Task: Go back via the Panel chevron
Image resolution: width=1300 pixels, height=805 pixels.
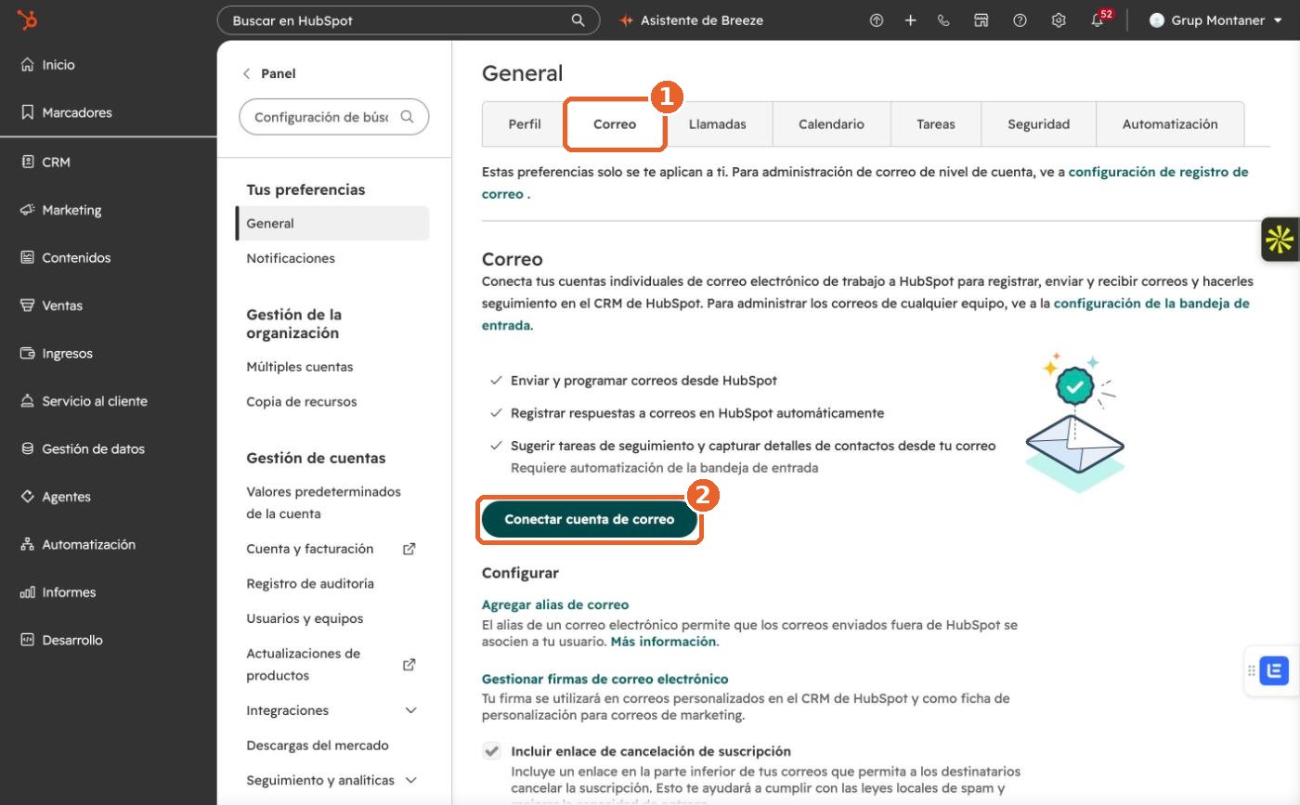Action: tap(246, 73)
